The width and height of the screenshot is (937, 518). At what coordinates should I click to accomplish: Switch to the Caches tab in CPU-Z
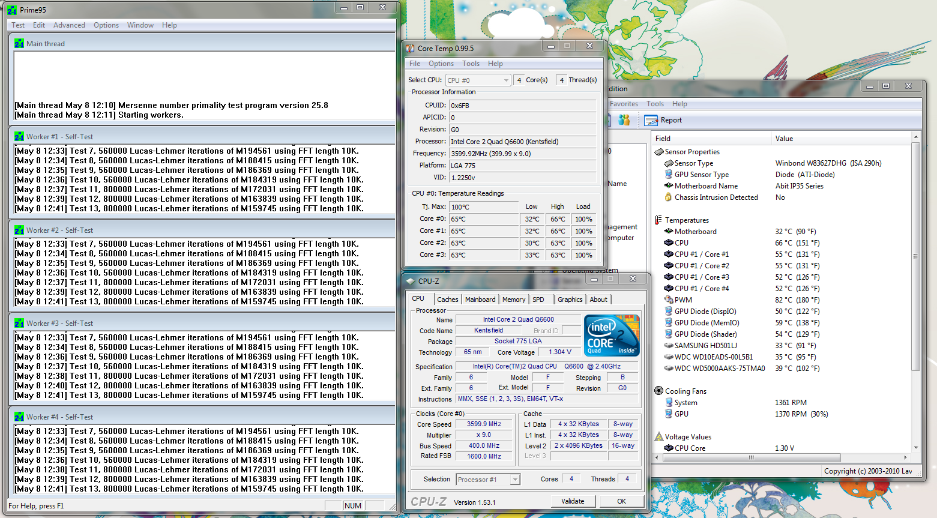click(447, 300)
